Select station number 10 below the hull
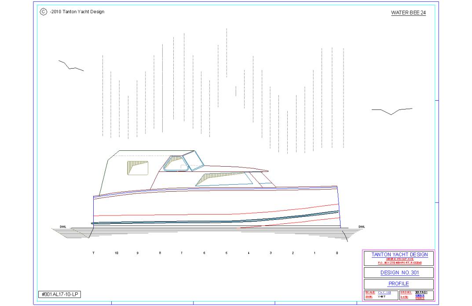The height and width of the screenshot is (306, 472). click(x=116, y=253)
